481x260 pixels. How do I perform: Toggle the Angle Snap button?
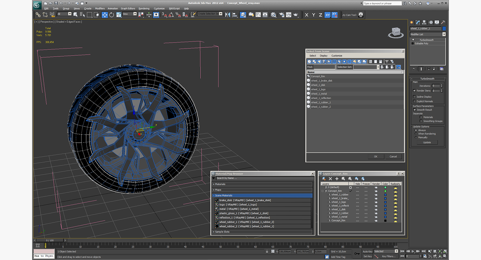tap(171, 15)
